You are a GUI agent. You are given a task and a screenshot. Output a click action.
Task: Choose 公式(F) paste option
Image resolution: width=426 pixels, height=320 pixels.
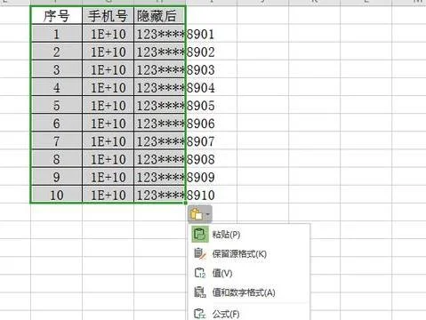tap(249, 313)
